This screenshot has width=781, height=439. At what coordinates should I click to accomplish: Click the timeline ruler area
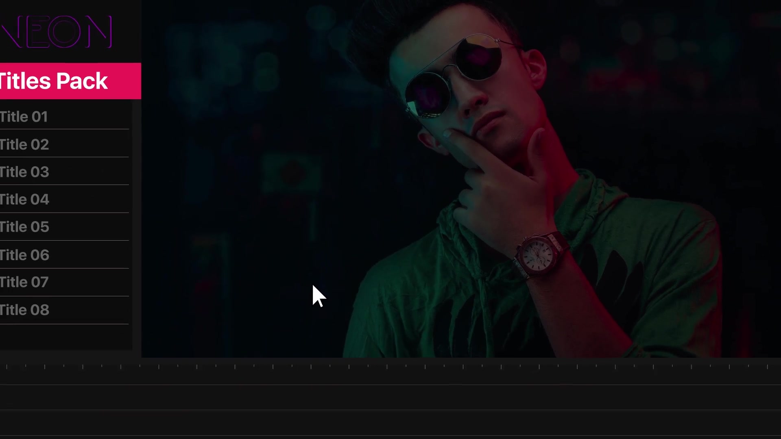[390, 366]
